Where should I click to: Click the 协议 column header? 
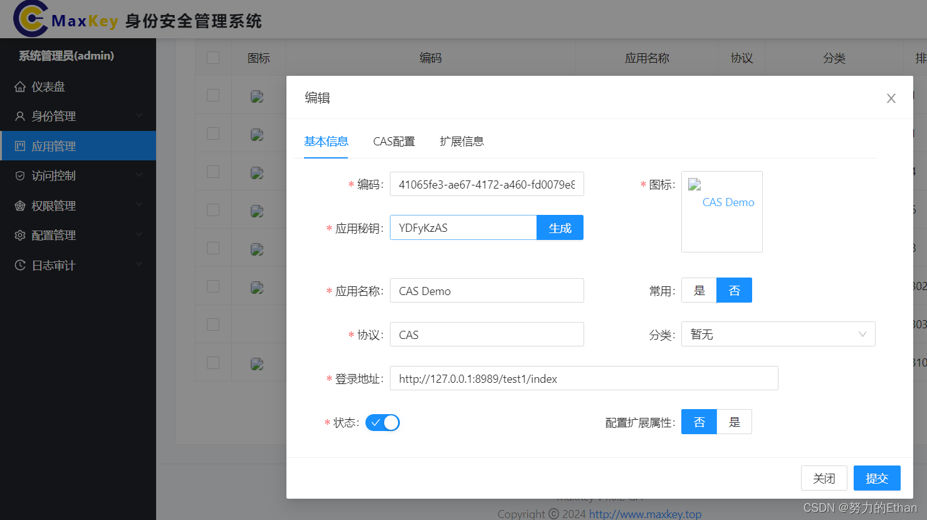point(741,58)
